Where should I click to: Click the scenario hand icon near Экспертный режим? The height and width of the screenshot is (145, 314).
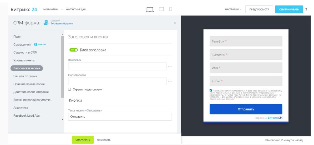pos(46,22)
